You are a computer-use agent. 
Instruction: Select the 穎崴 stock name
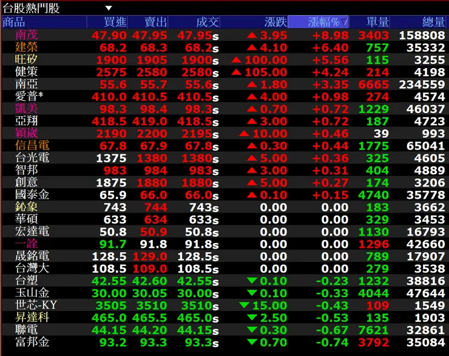[x=26, y=133]
